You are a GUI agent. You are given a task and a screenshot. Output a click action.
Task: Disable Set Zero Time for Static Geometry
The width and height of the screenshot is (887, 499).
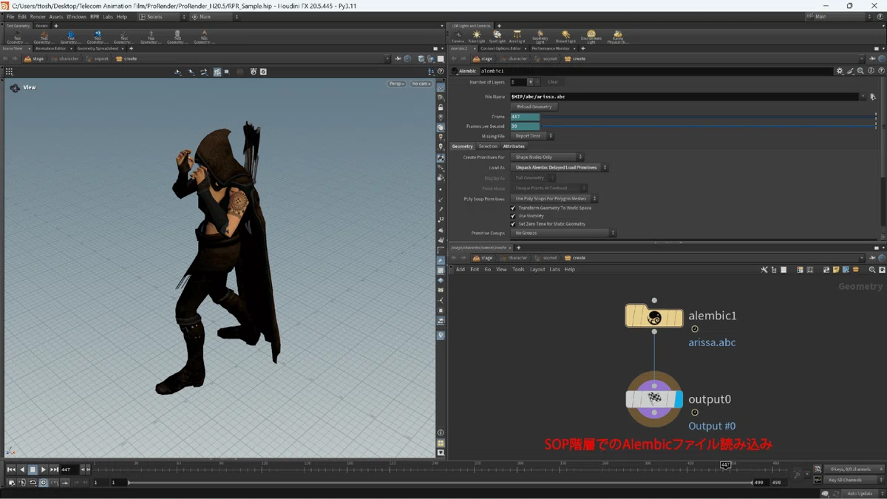pos(513,224)
